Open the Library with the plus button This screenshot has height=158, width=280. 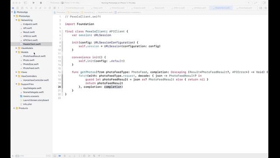pyautogui.click(x=248, y=3)
